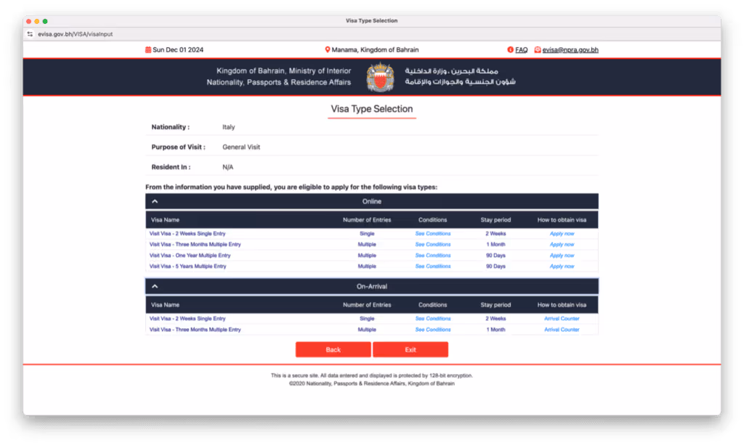Apply now for 5 Years Multiple Entry visa
This screenshot has width=744, height=448.
[562, 266]
